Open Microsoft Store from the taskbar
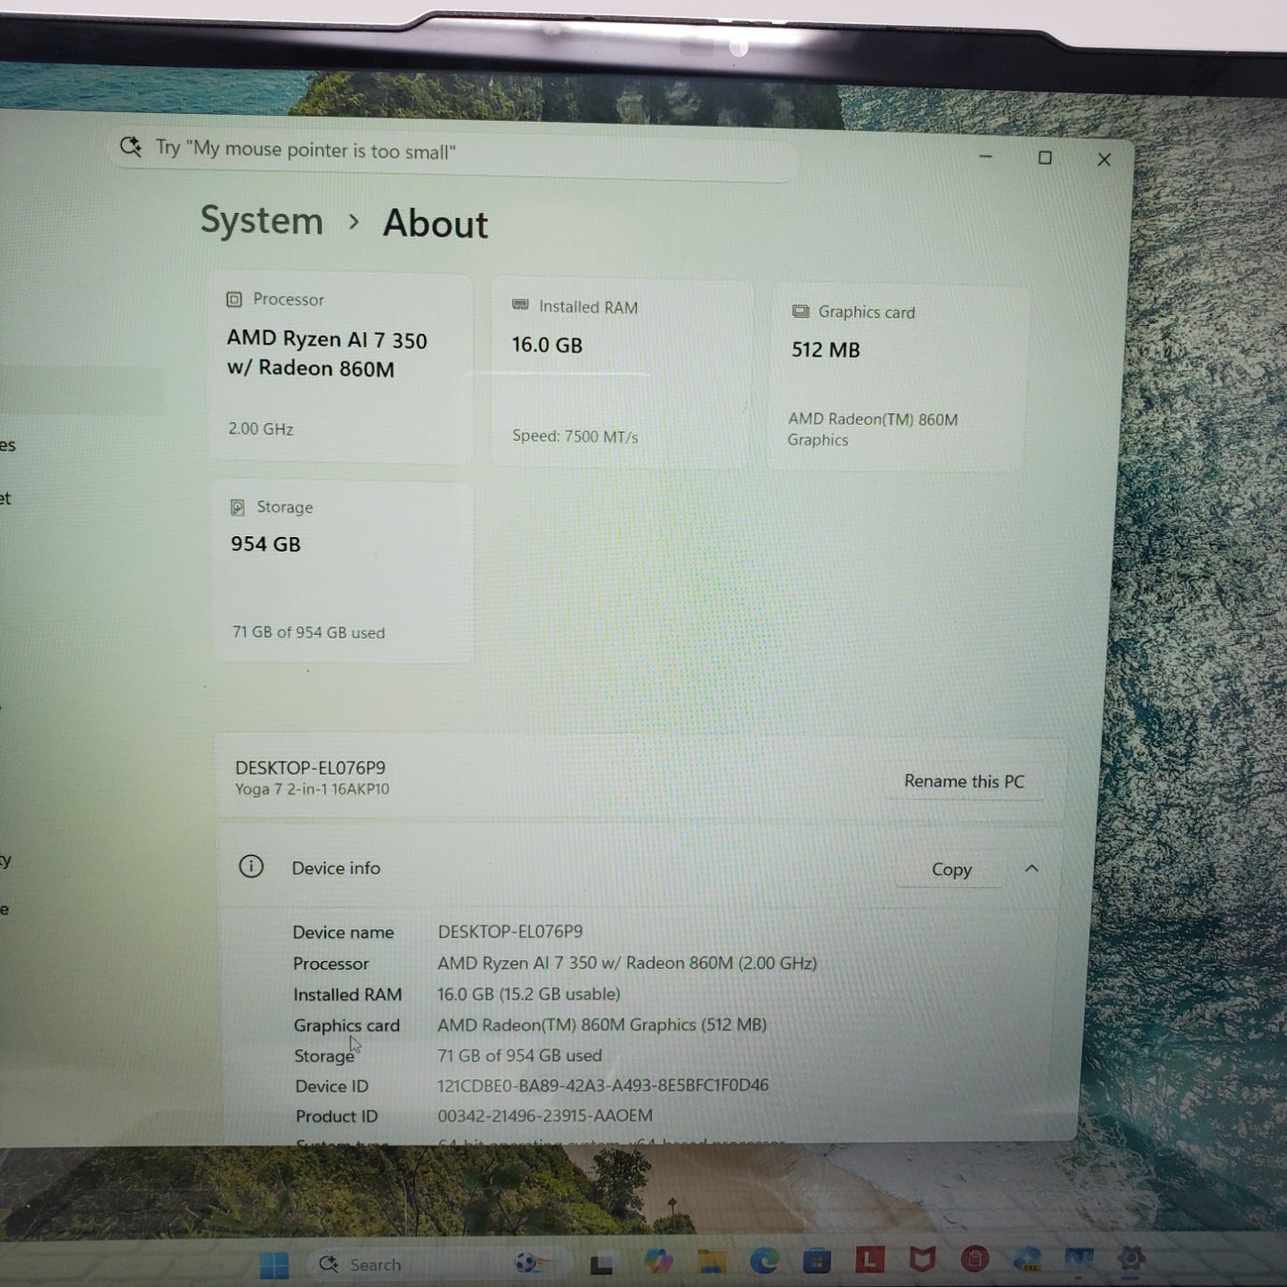 tap(817, 1260)
